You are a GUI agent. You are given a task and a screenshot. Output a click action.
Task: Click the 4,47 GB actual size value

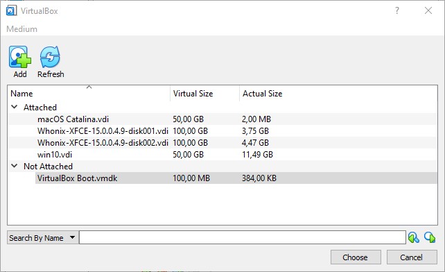[255, 143]
